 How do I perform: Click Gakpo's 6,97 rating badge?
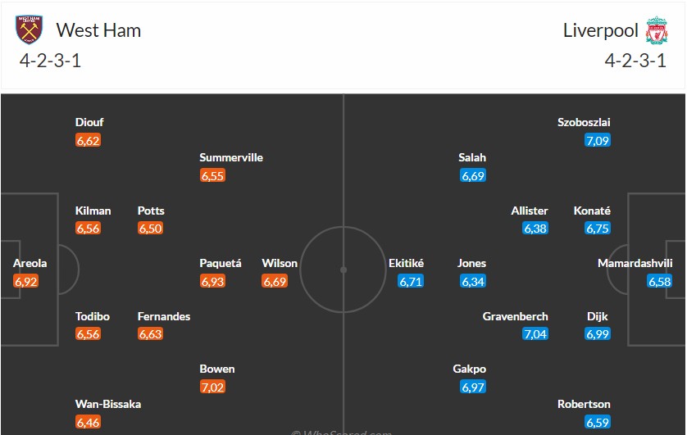(x=473, y=387)
